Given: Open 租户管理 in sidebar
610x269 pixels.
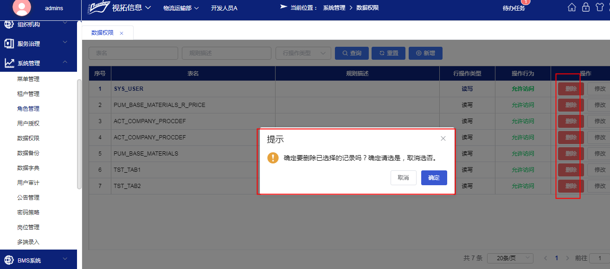Looking at the screenshot, I should click(28, 94).
